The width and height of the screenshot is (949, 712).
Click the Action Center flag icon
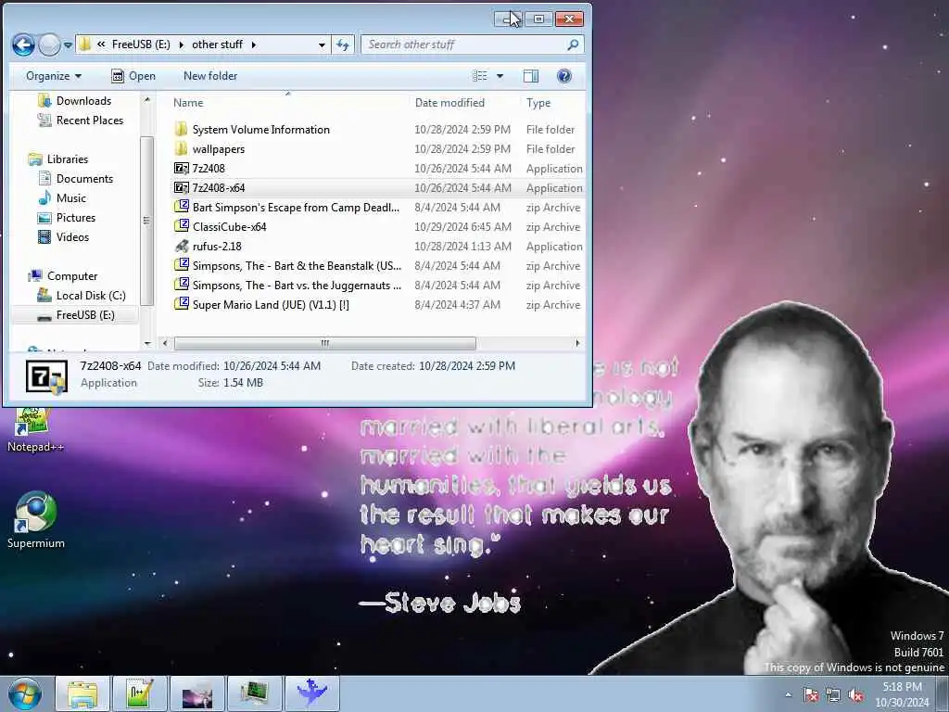pyautogui.click(x=811, y=695)
